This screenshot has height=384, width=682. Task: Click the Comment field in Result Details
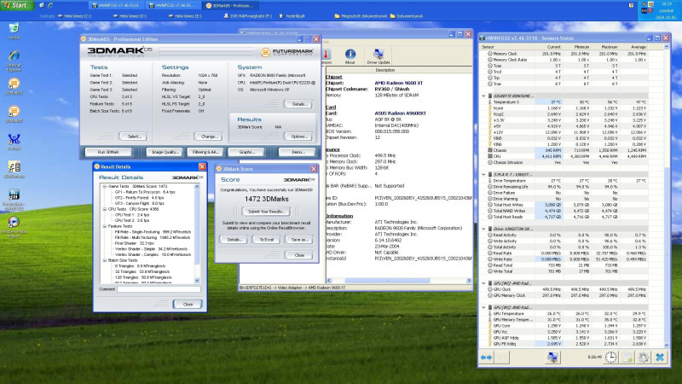coord(159,289)
